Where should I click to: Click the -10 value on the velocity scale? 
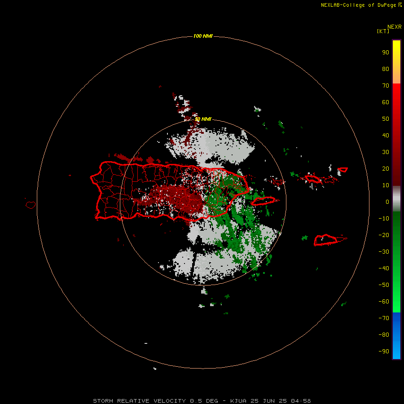tap(384, 219)
